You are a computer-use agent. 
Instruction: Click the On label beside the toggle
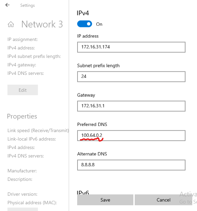coord(99,24)
